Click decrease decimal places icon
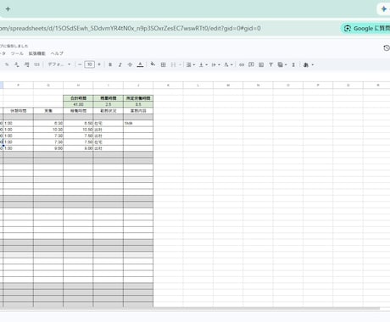This screenshot has height=322, width=390. [x=17, y=64]
